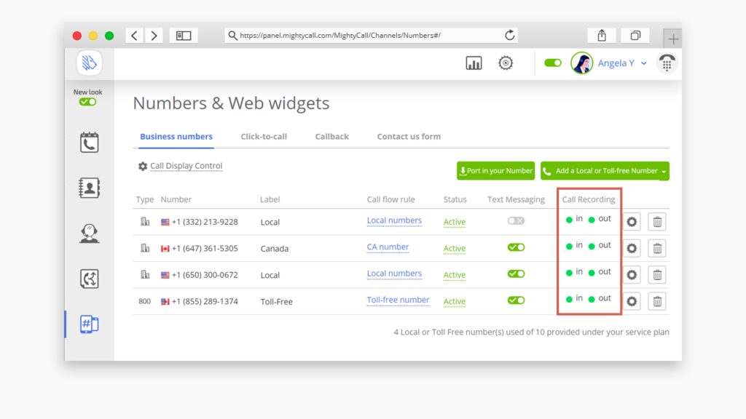Open the contacts book sidebar icon
Viewport: 746px width, 419px height.
89,188
